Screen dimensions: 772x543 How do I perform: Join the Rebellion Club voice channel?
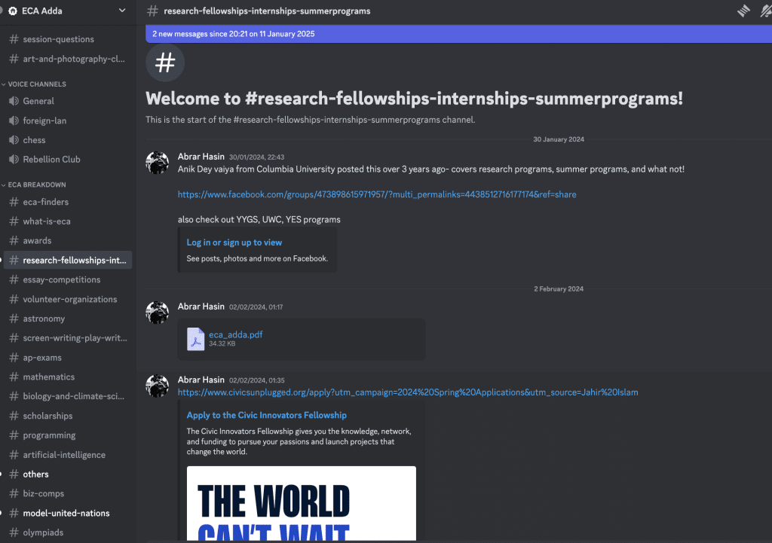[51, 160]
